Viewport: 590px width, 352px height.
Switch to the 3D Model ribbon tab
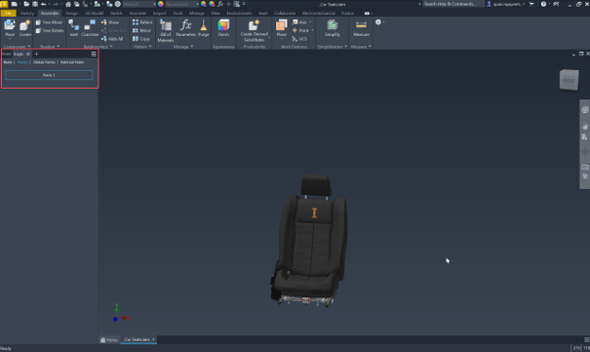(94, 13)
